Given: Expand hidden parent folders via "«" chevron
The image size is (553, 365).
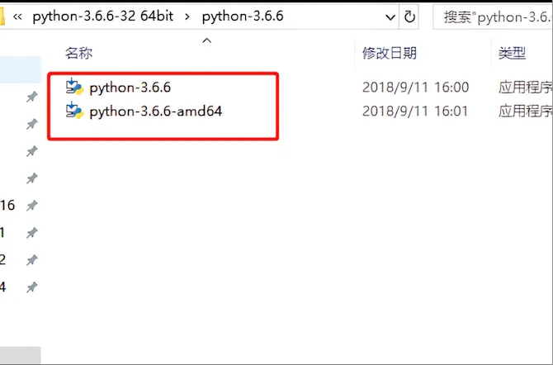Looking at the screenshot, I should (x=17, y=17).
